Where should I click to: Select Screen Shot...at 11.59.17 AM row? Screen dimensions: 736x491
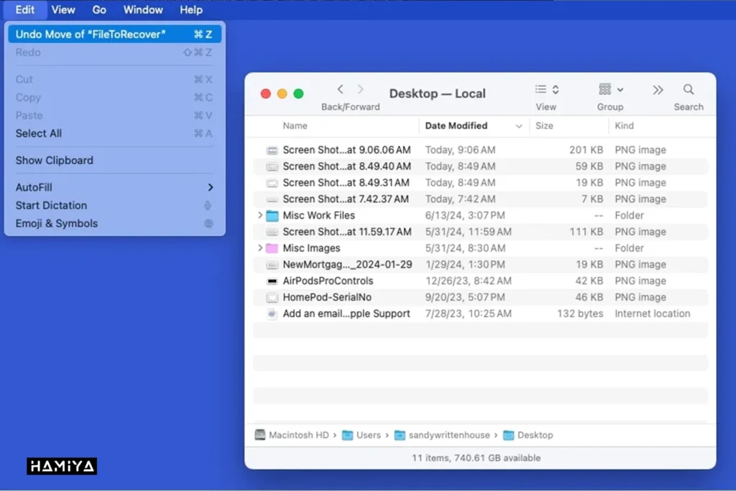click(x=480, y=232)
